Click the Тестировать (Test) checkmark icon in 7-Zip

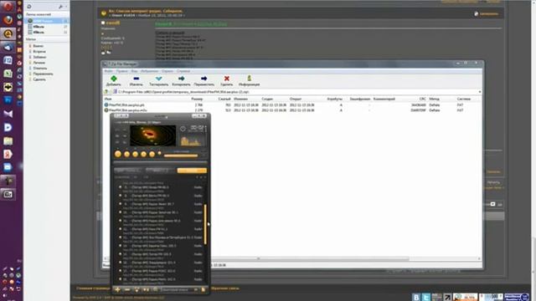pyautogui.click(x=158, y=79)
